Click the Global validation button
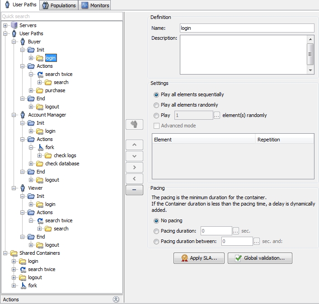 tap(260, 258)
